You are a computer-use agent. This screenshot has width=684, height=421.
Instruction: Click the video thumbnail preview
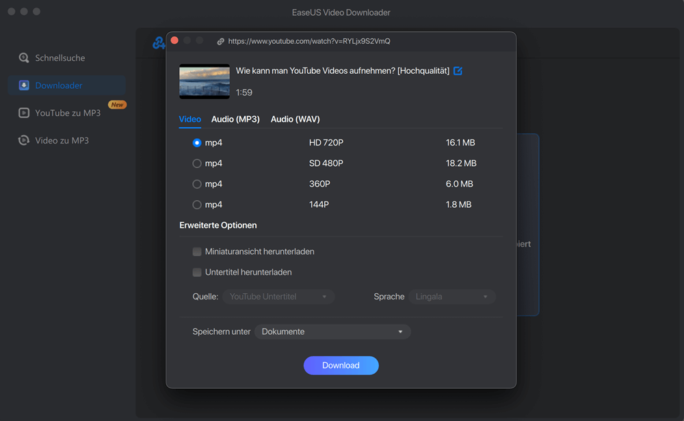[x=205, y=81]
